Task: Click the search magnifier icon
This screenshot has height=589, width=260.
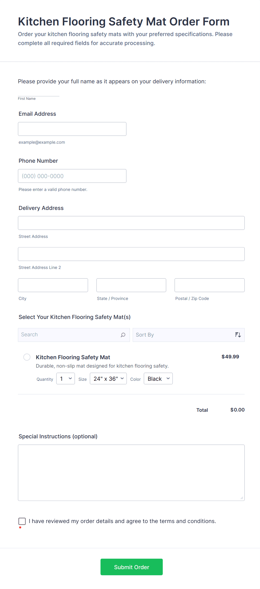Action: point(123,335)
